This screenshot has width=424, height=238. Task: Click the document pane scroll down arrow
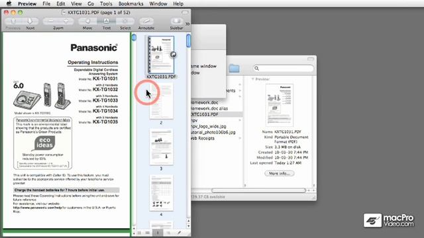point(134,233)
